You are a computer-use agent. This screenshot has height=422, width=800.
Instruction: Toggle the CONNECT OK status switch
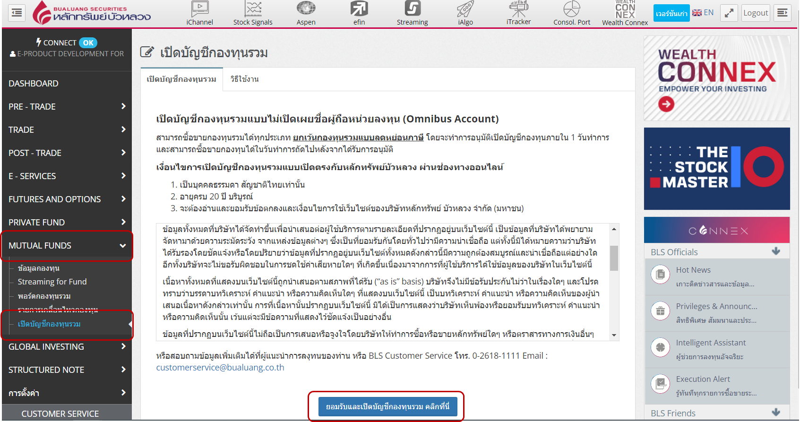pyautogui.click(x=88, y=43)
